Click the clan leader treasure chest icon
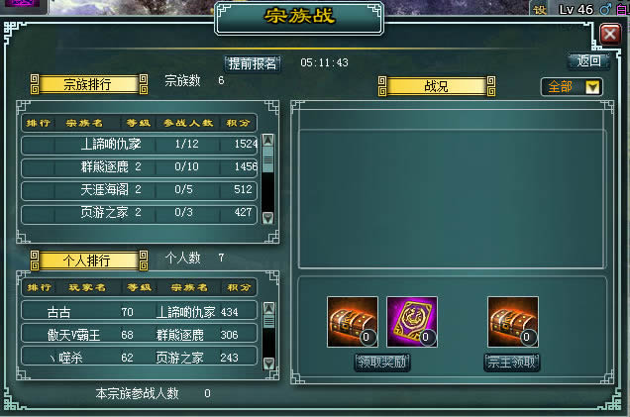Viewport: 630px width, 417px height. (x=513, y=322)
